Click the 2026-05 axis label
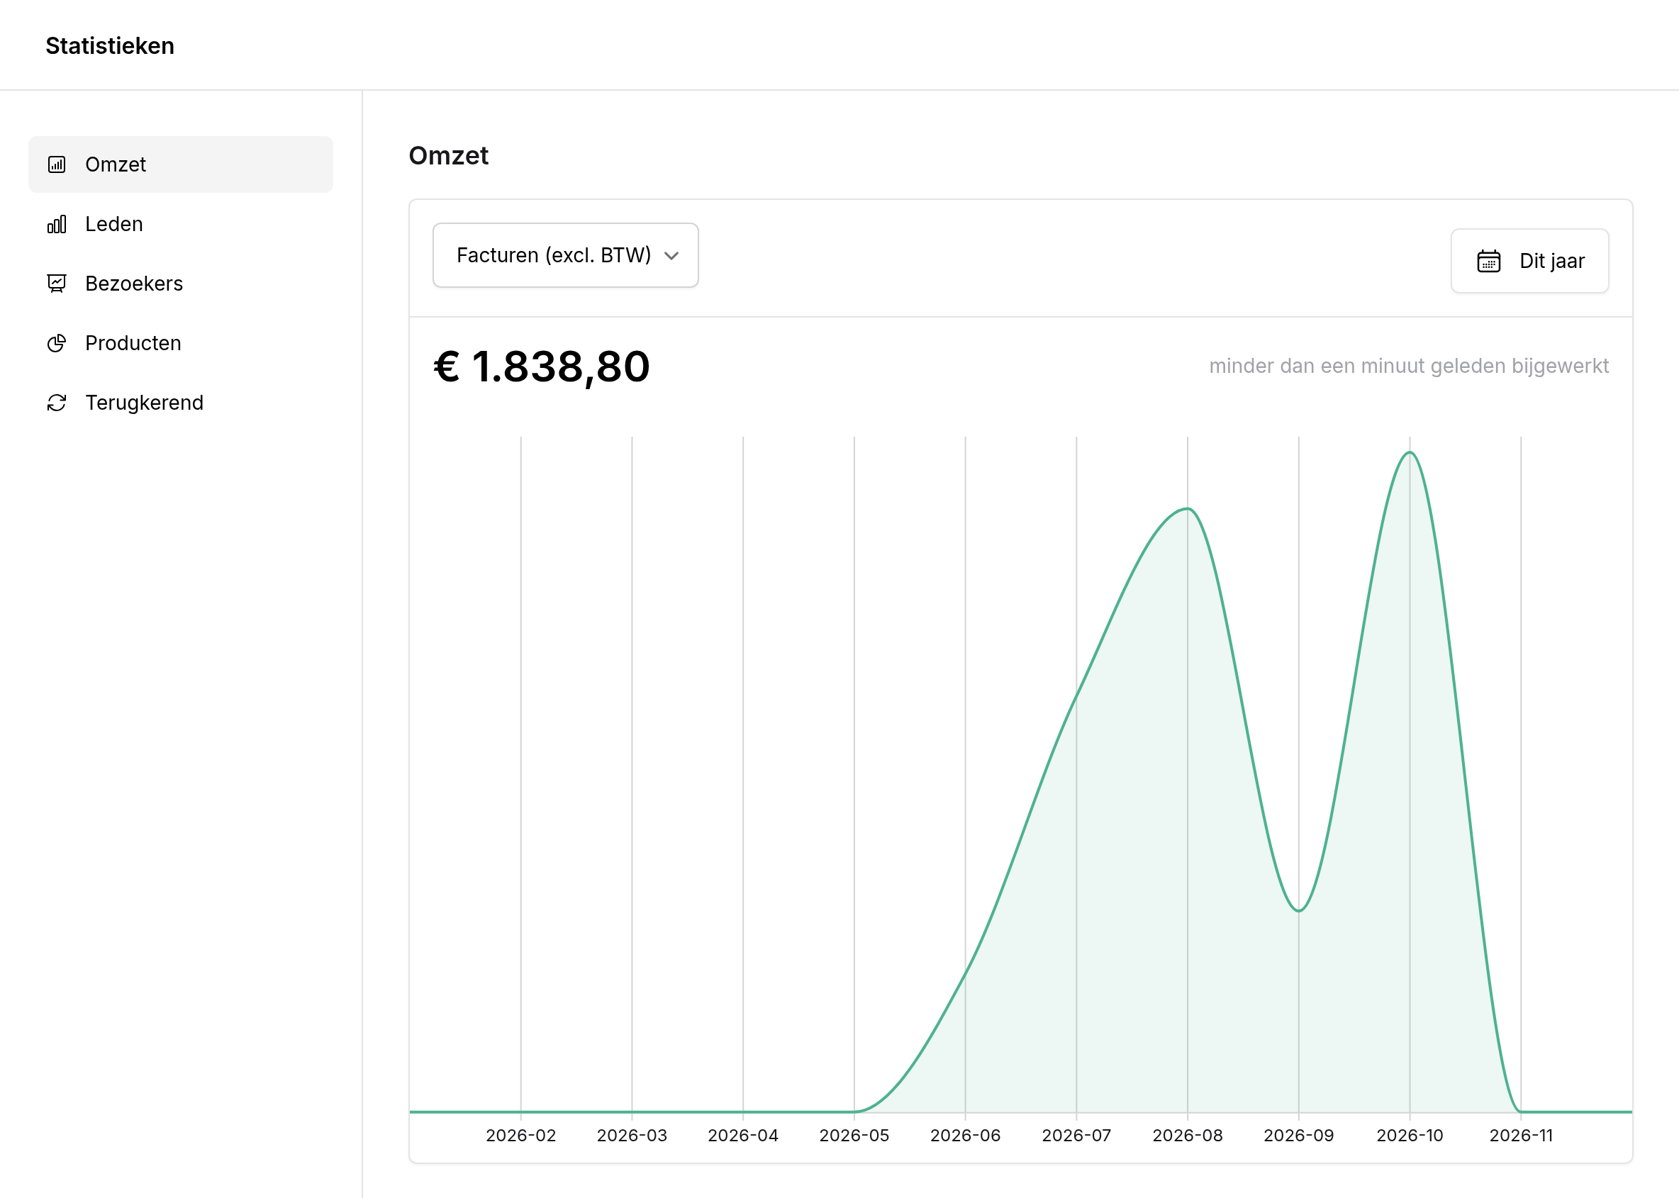This screenshot has width=1679, height=1198. click(854, 1136)
